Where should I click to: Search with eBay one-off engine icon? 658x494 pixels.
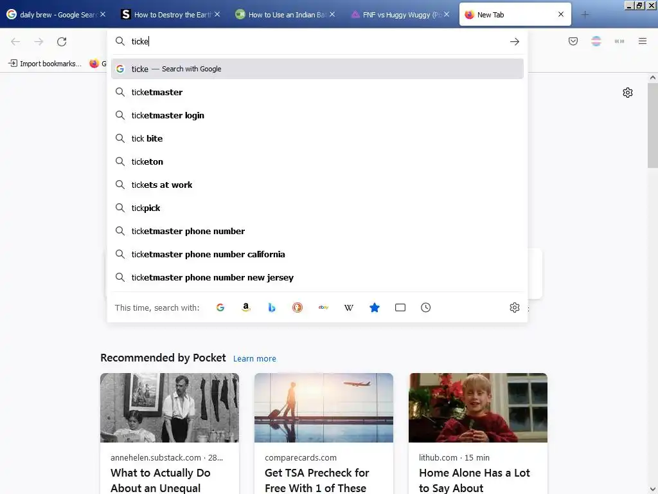pos(323,307)
